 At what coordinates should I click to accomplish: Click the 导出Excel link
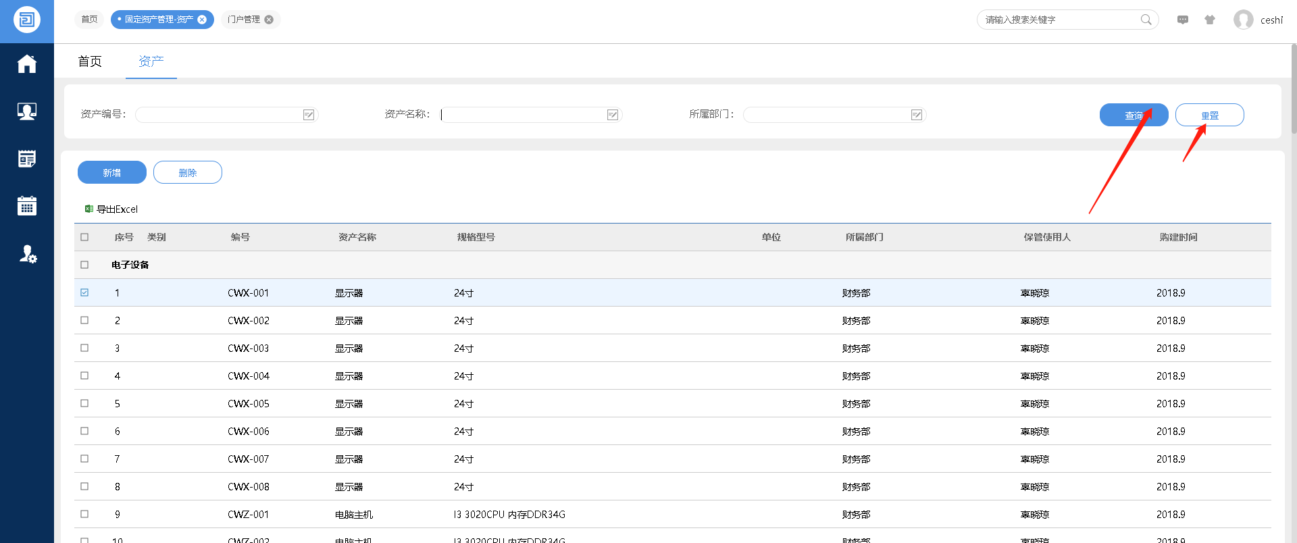111,209
